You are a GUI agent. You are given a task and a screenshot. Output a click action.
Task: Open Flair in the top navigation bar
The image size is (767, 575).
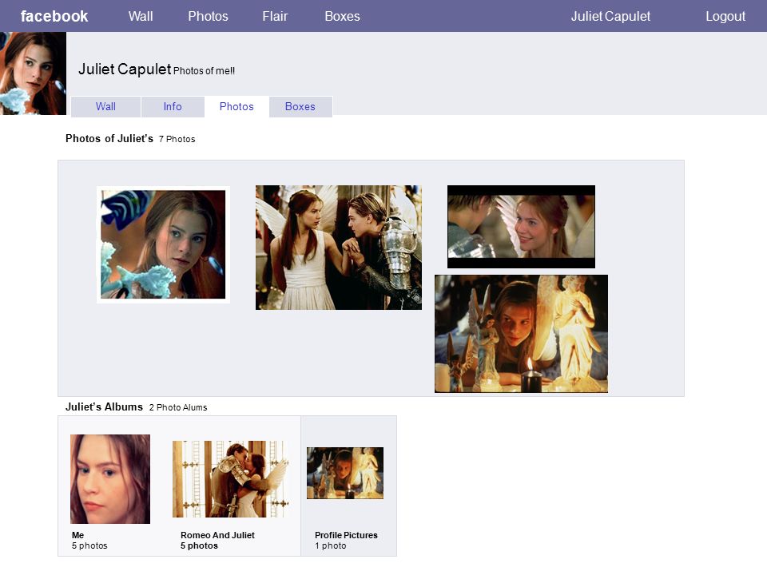275,16
